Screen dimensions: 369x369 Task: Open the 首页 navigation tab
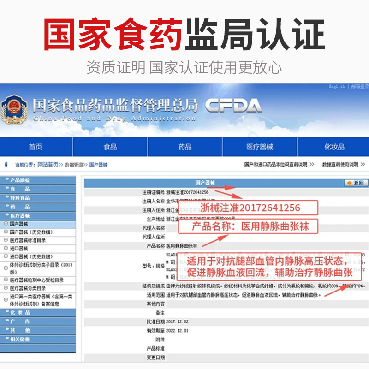pyautogui.click(x=36, y=147)
